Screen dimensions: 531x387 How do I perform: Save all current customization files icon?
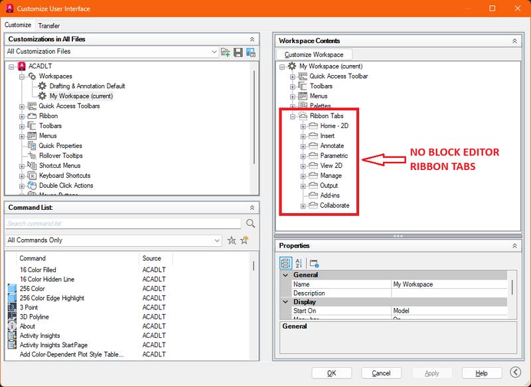pyautogui.click(x=238, y=52)
